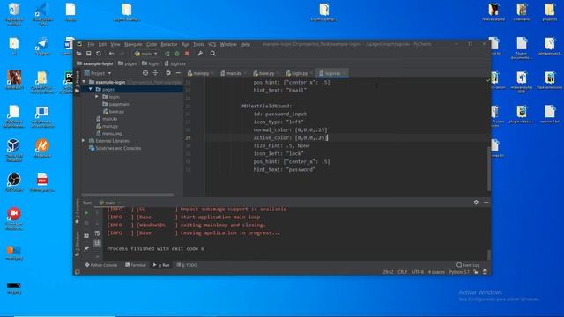Viewport: 564px width, 317px height.
Task: Click the 'id: password_input' code line
Action: [x=280, y=114]
